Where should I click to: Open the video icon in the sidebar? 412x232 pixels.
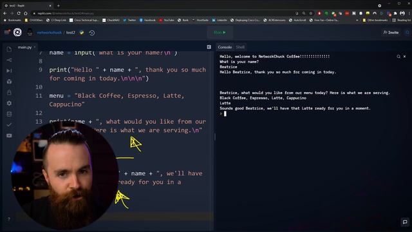9,136
